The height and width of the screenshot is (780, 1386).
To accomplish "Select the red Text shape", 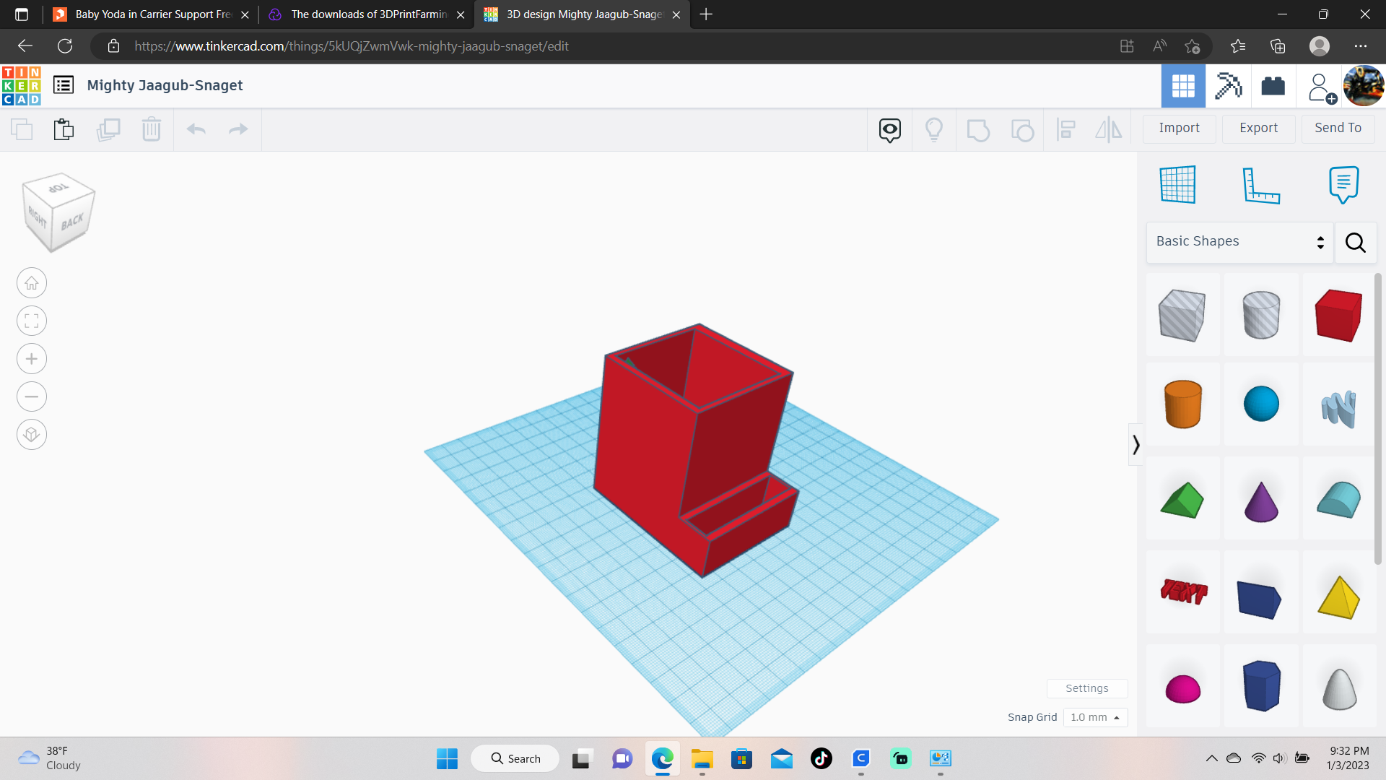I will tap(1183, 591).
